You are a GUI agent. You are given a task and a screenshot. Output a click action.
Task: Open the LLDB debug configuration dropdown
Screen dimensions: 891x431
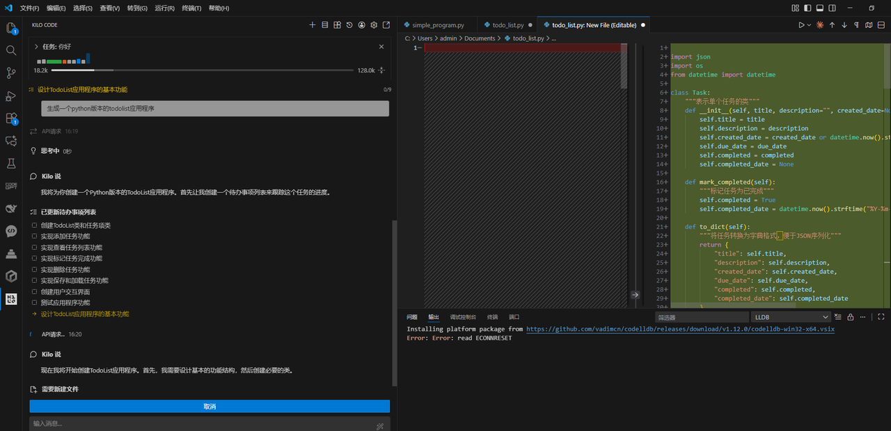point(790,316)
